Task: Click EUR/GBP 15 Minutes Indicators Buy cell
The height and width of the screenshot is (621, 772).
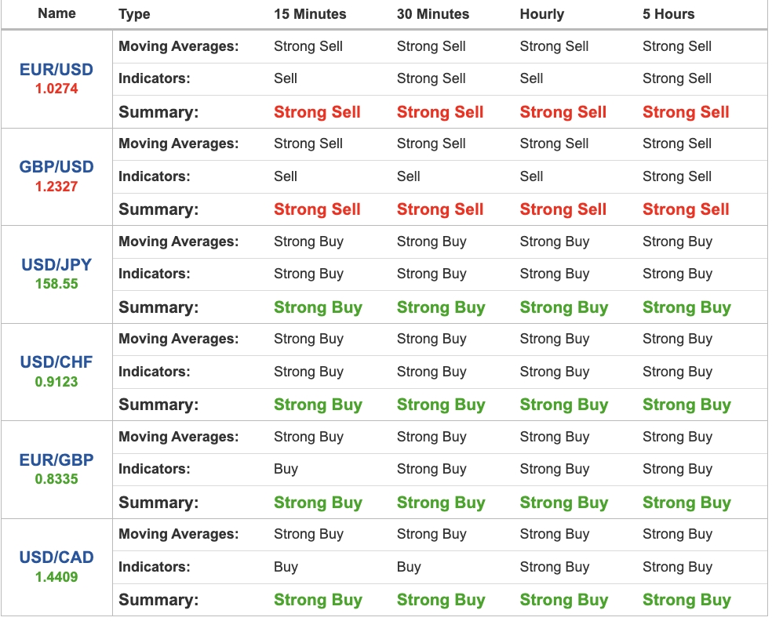Action: point(286,470)
